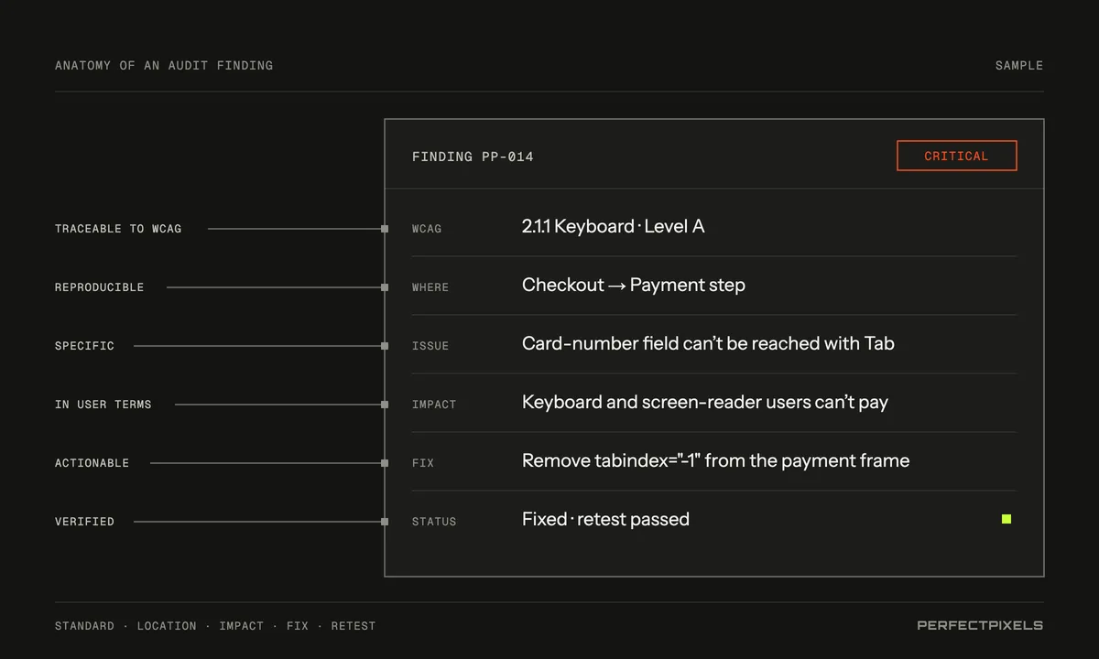Click 'Checkout → Payment step' value
Screen dimensions: 1099x659
pyautogui.click(x=634, y=285)
